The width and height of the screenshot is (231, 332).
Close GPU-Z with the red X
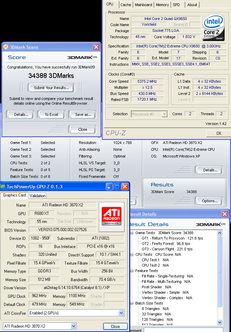(125, 187)
